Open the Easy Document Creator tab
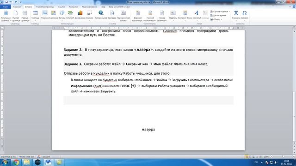The image size is (296, 166). click(119, 7)
